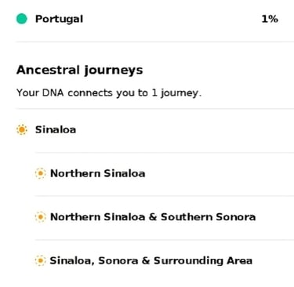Click the sentence starting 'Your DNA connects'
This screenshot has height=287, width=294.
109,93
